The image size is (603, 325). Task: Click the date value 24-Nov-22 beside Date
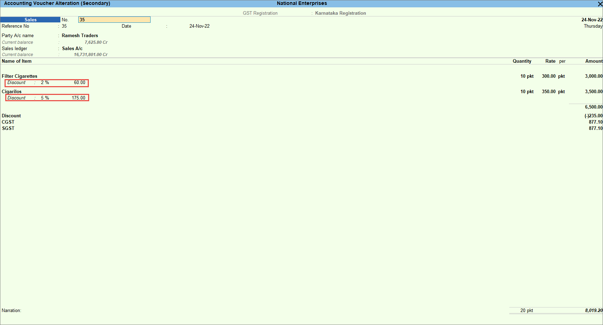[x=199, y=26]
